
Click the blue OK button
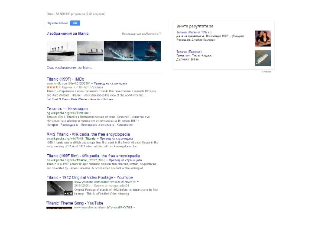75,23
